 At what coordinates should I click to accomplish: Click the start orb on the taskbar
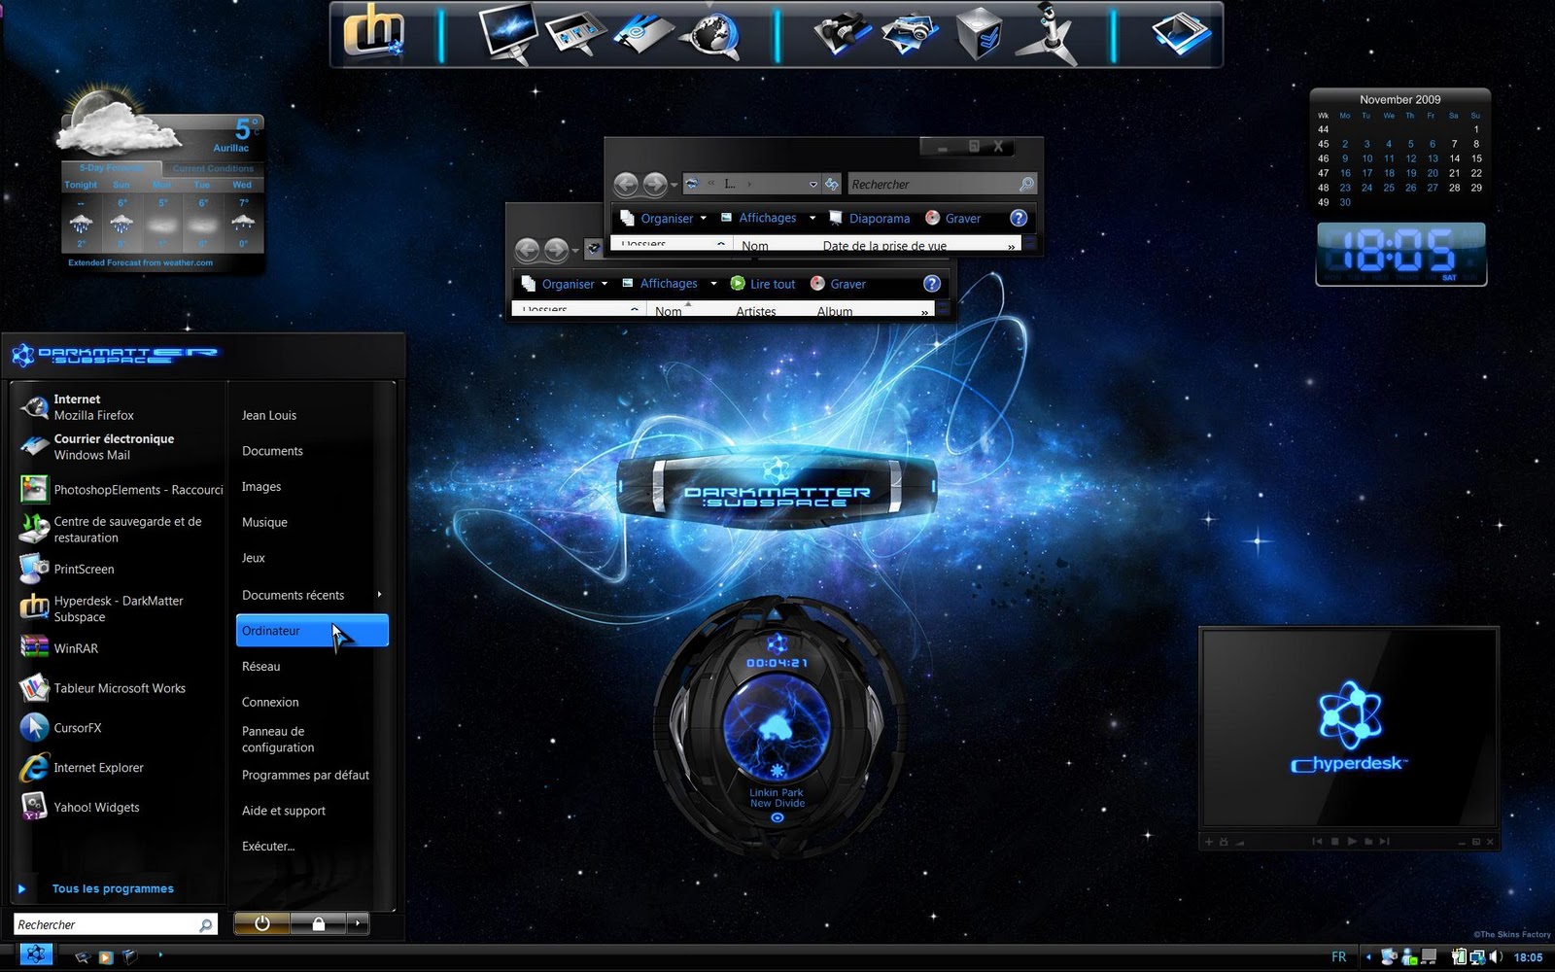click(x=35, y=955)
